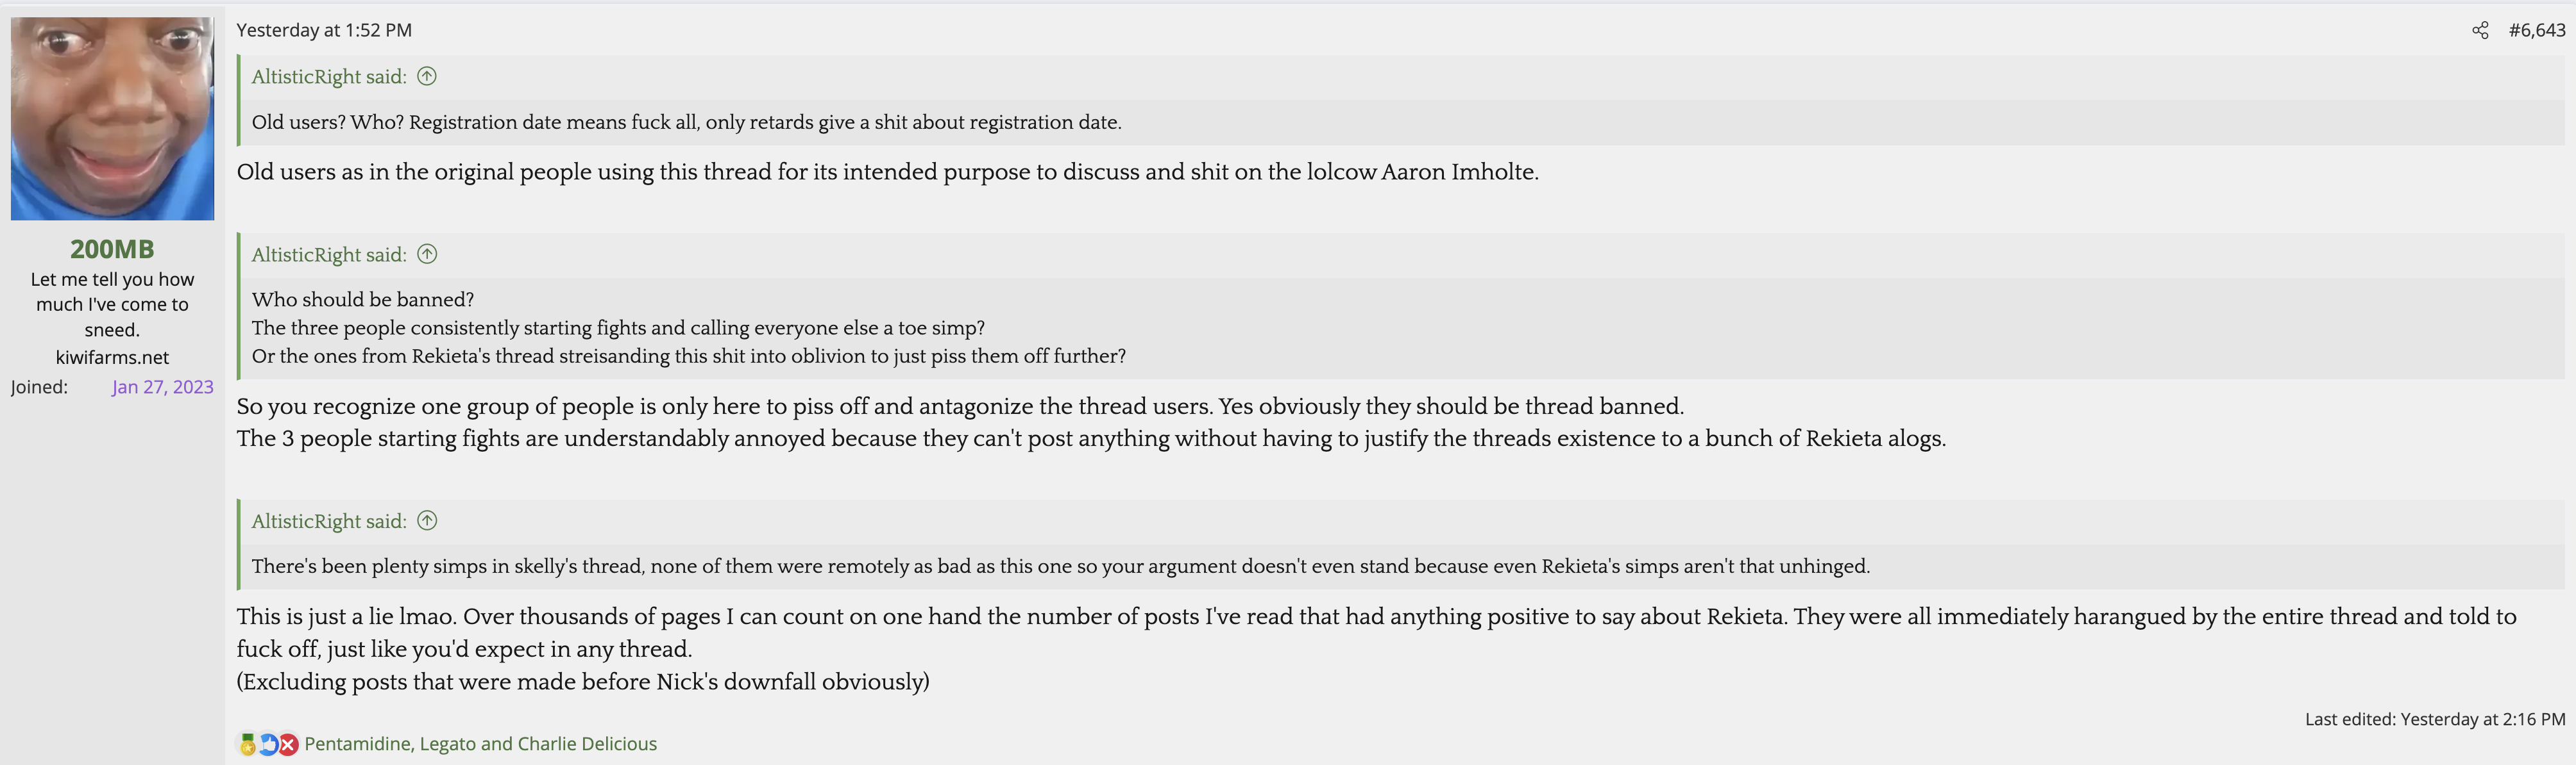Click the "come to sneed" user title
2576x765 pixels.
coord(112,304)
